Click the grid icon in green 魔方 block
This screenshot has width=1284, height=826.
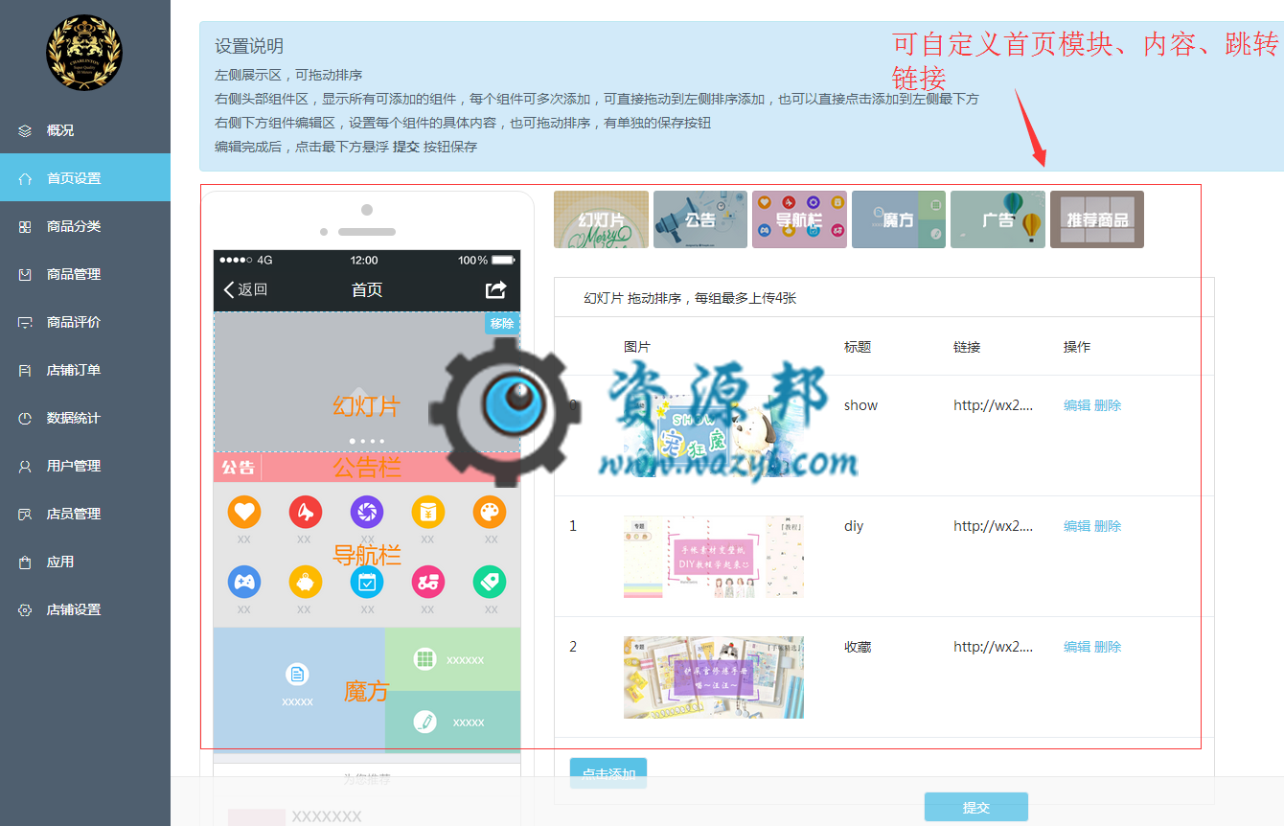point(425,658)
